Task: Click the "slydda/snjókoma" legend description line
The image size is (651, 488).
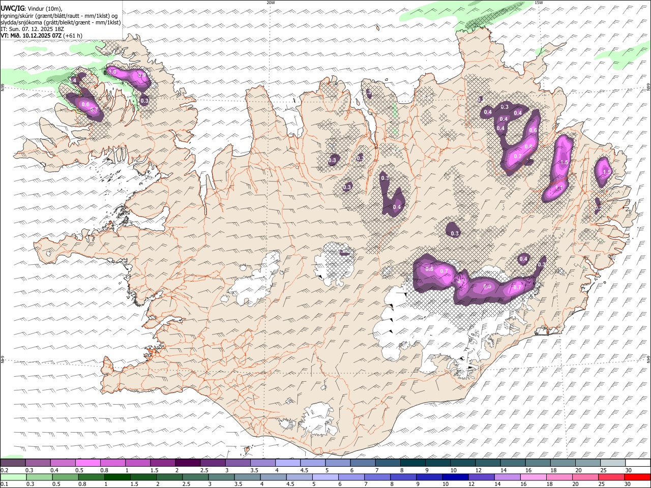Action: (x=61, y=22)
